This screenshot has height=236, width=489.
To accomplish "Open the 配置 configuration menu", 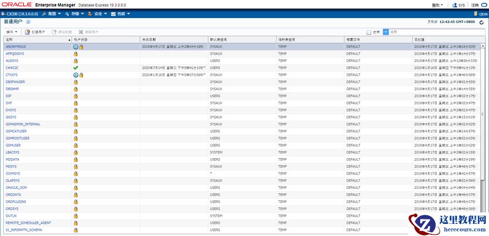I will 52,14.
